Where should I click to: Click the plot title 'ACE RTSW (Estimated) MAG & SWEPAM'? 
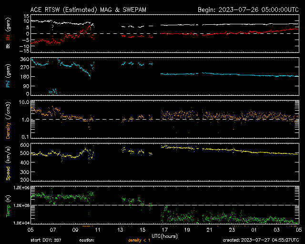click(88, 10)
